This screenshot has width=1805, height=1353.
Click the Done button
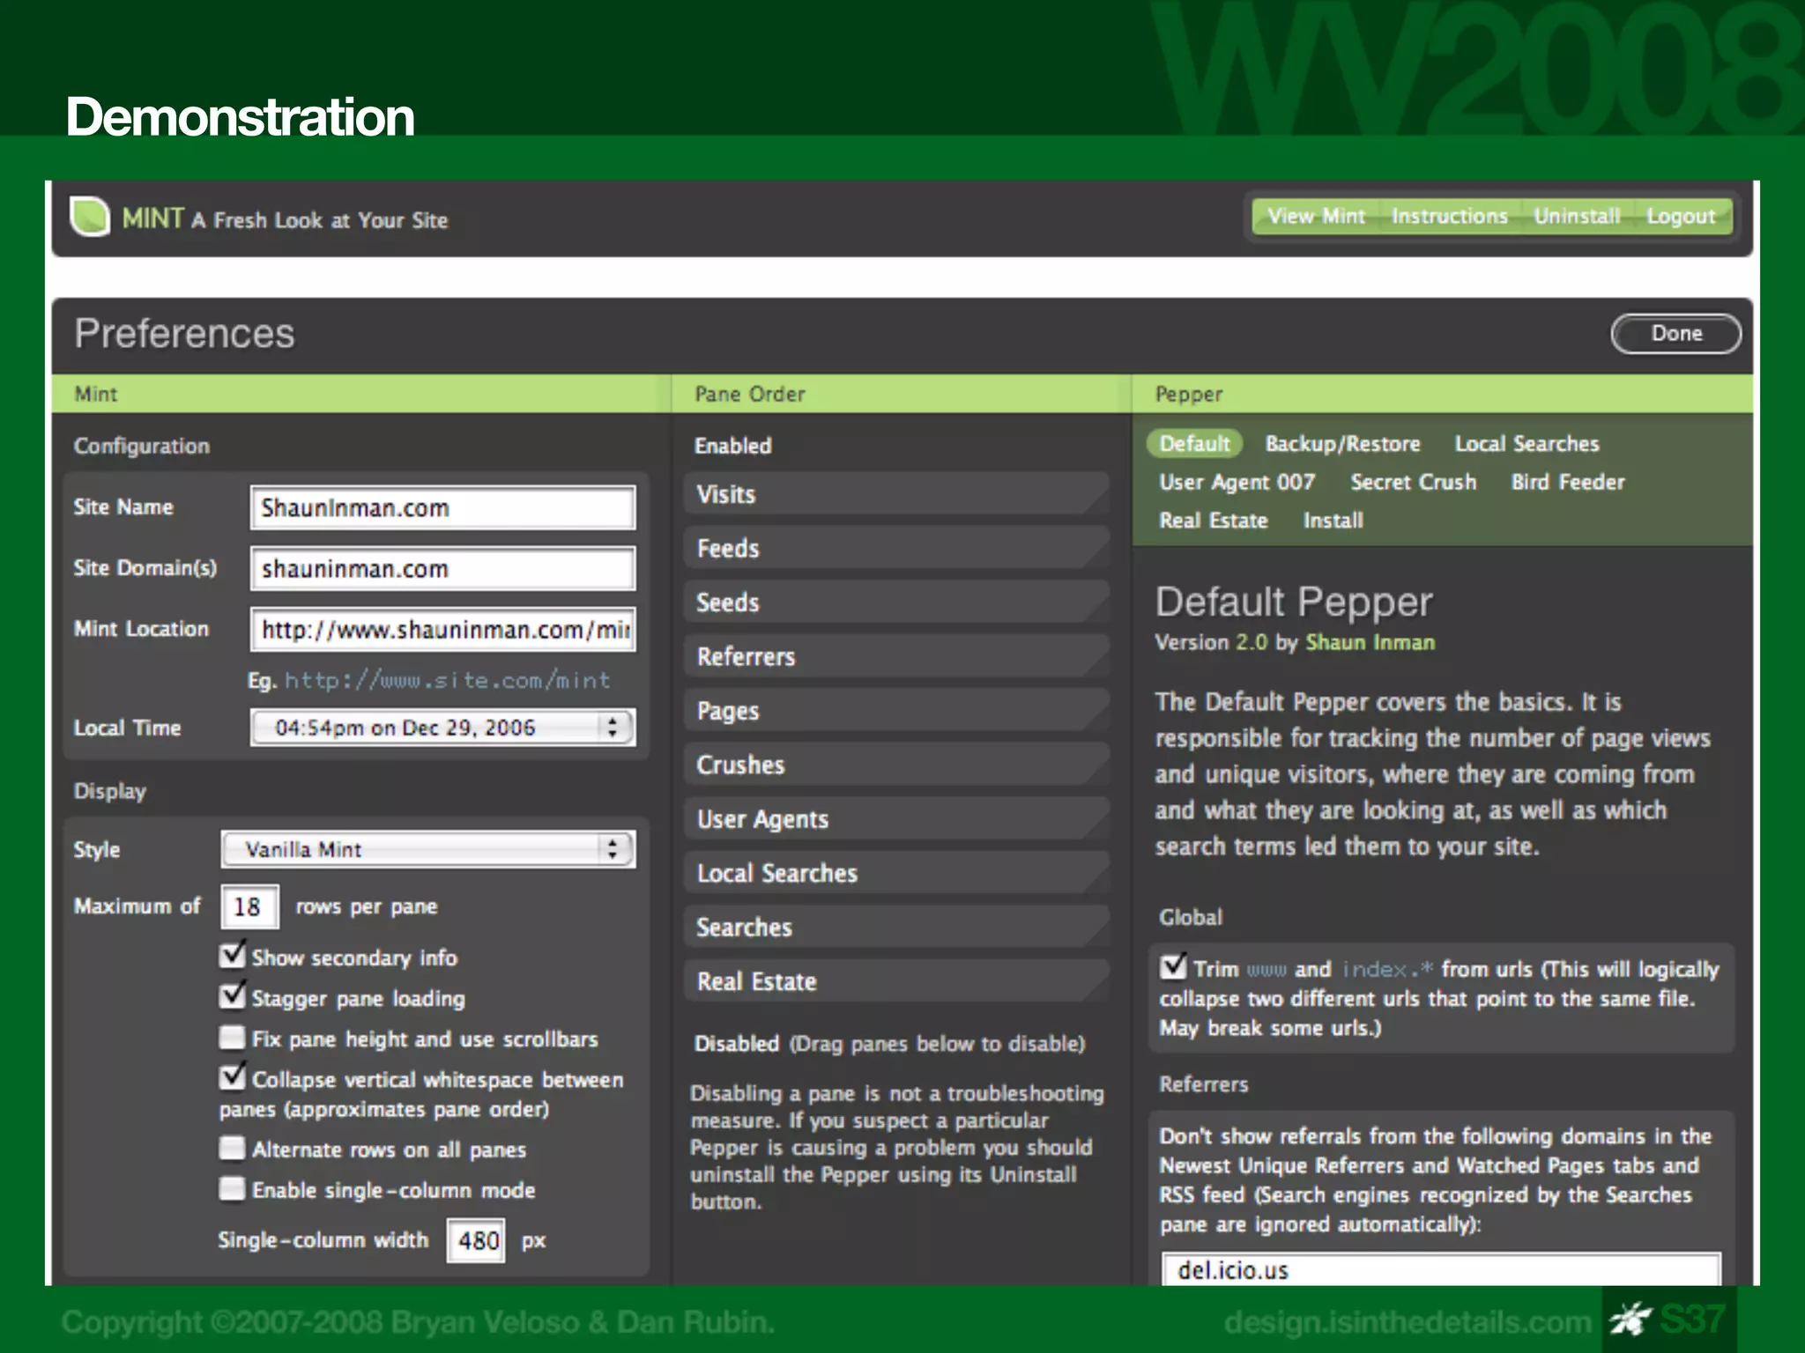[1676, 334]
